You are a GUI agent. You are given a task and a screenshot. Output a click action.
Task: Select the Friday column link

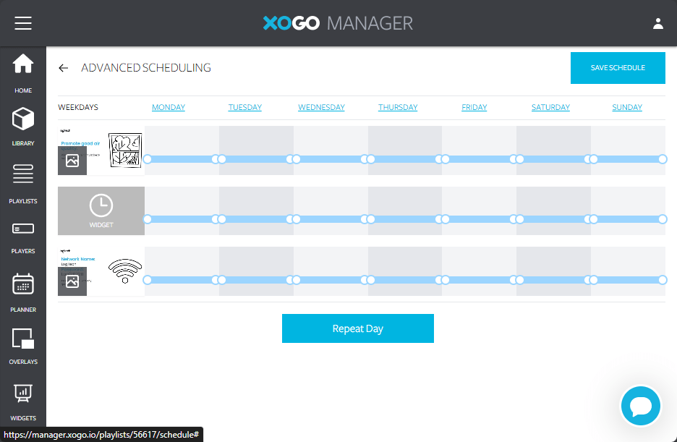[474, 107]
